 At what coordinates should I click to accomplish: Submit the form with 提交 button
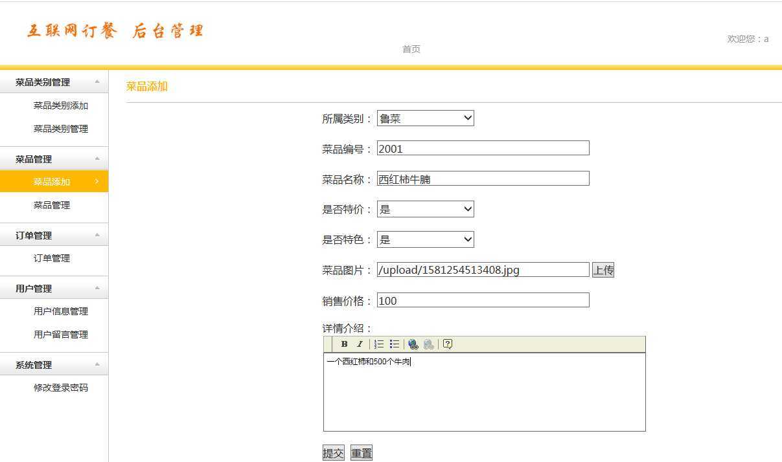coord(334,453)
